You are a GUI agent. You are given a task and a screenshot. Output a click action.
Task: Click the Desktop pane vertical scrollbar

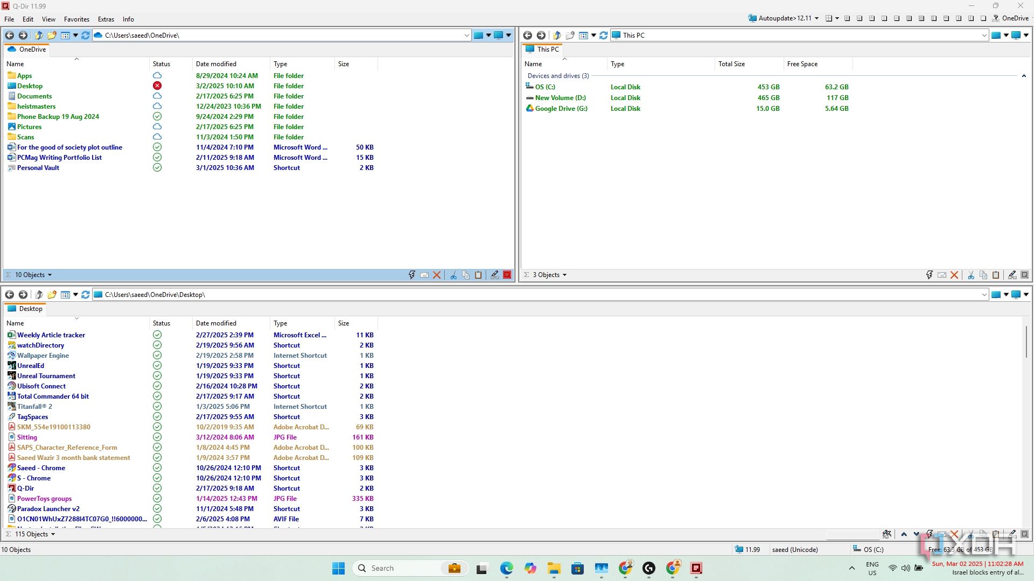click(1026, 342)
